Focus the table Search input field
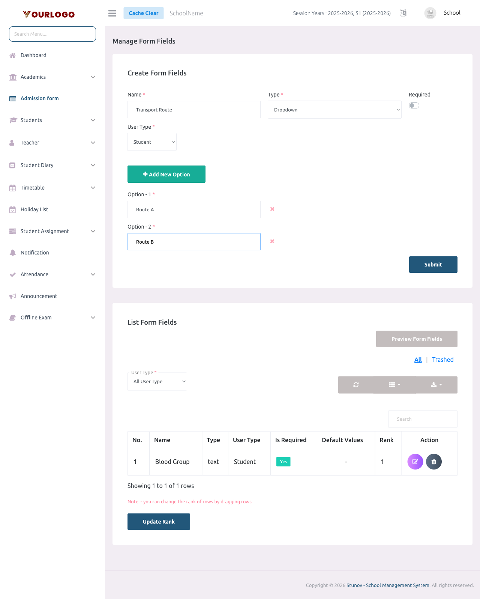This screenshot has width=480, height=599. point(423,419)
